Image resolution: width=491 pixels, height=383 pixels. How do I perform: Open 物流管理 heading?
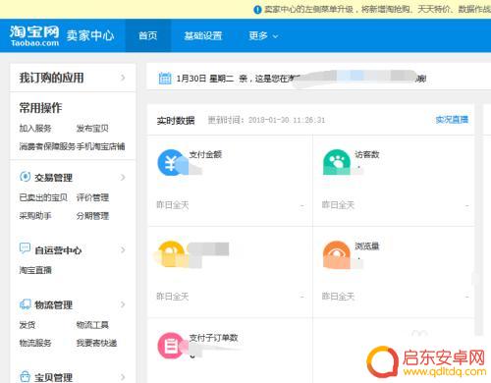click(53, 305)
